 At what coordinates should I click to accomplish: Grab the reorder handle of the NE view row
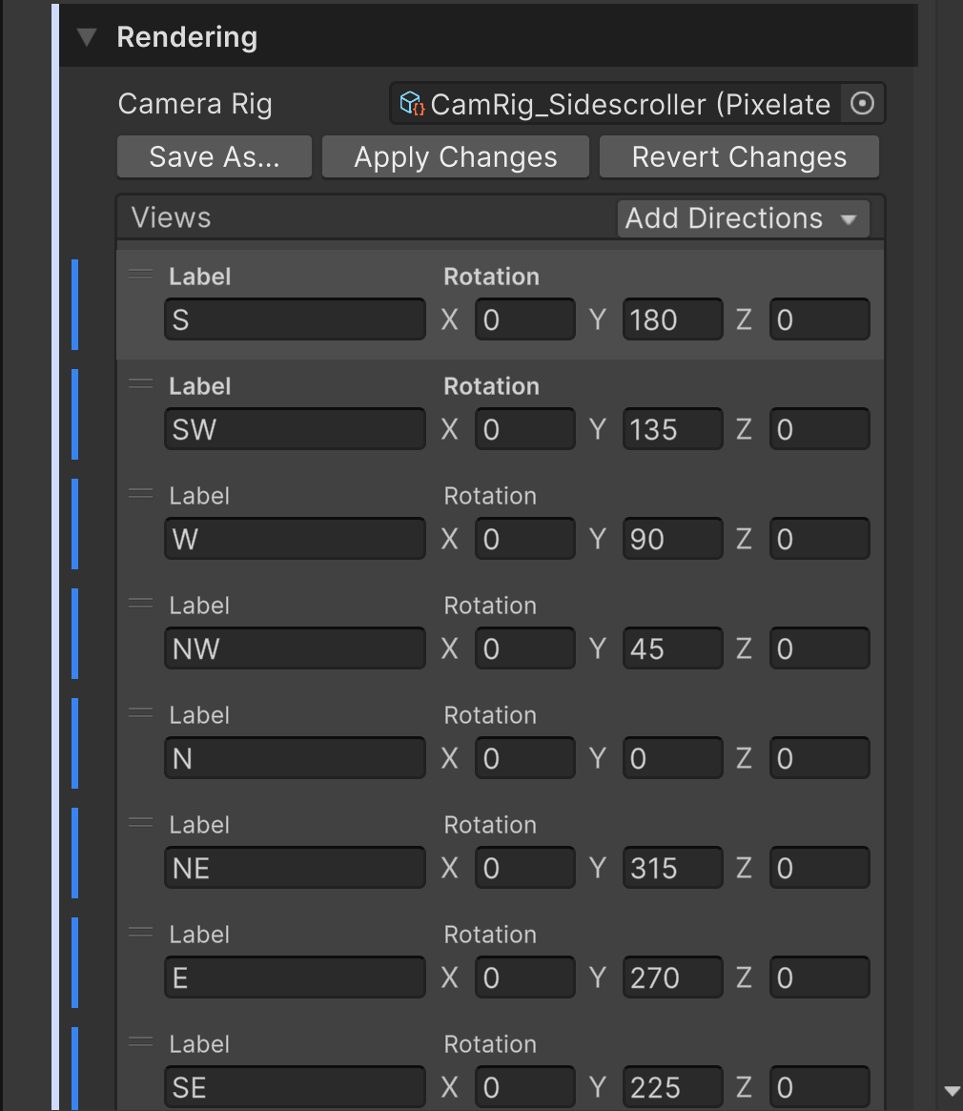click(x=140, y=823)
